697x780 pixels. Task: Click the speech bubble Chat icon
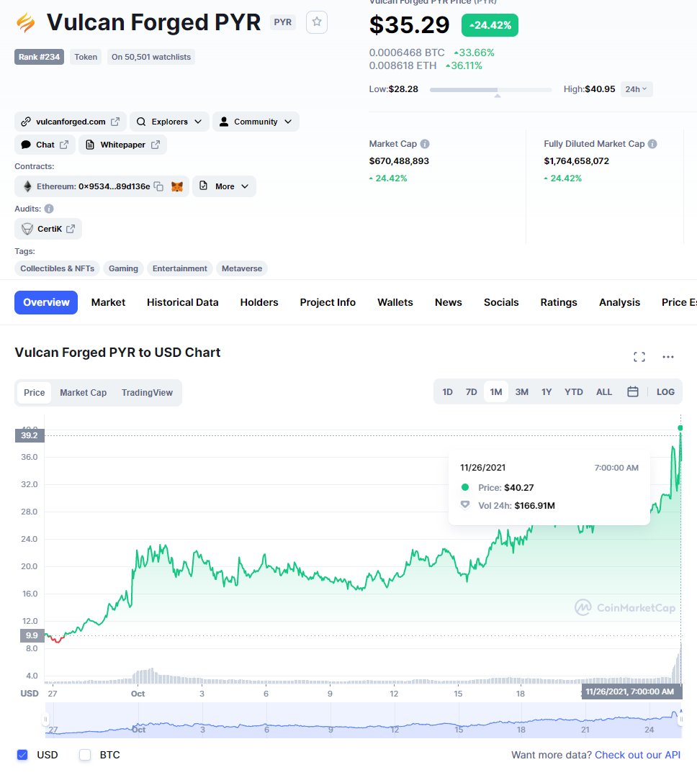pyautogui.click(x=26, y=145)
